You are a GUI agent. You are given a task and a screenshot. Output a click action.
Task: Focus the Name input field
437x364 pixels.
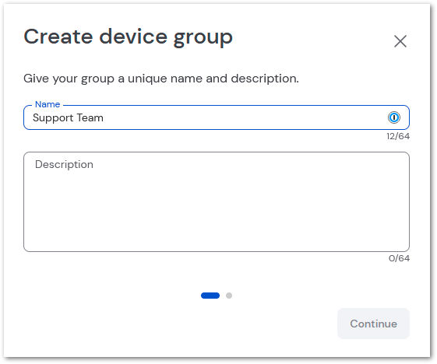click(x=217, y=117)
